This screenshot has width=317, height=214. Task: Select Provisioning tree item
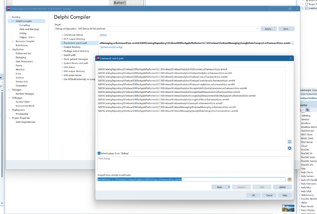tap(22, 114)
